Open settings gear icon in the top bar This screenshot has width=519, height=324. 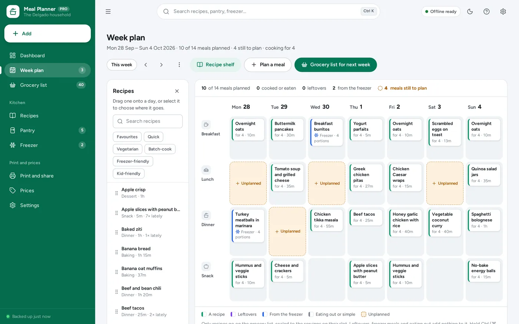coord(503,11)
